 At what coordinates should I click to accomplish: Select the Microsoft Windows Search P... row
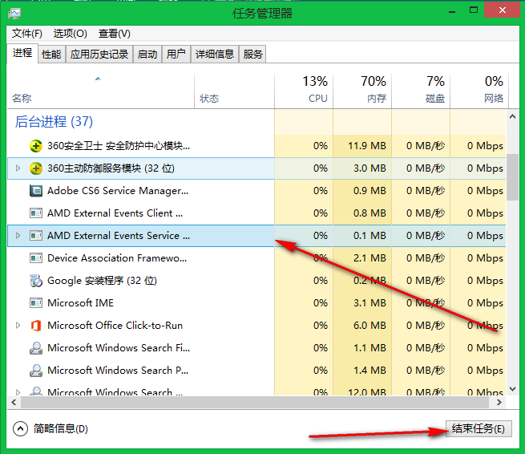256,371
